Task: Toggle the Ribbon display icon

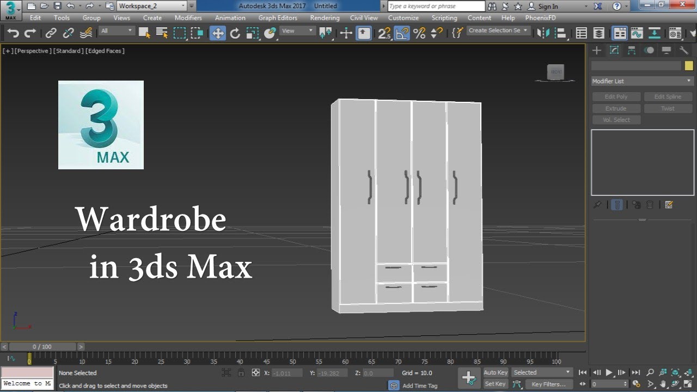Action: (x=620, y=33)
